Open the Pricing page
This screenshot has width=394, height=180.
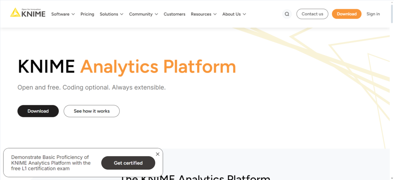87,14
